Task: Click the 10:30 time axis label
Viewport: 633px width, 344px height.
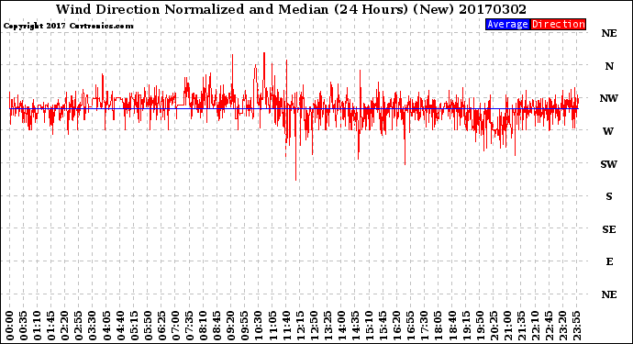Action: (259, 326)
